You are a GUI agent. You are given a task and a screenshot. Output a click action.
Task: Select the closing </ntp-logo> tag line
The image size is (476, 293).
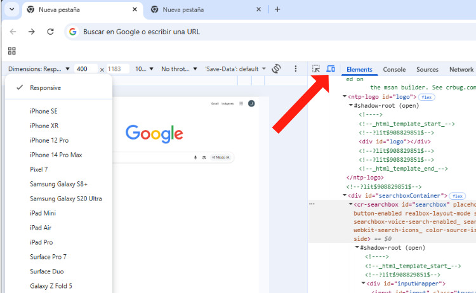365,178
